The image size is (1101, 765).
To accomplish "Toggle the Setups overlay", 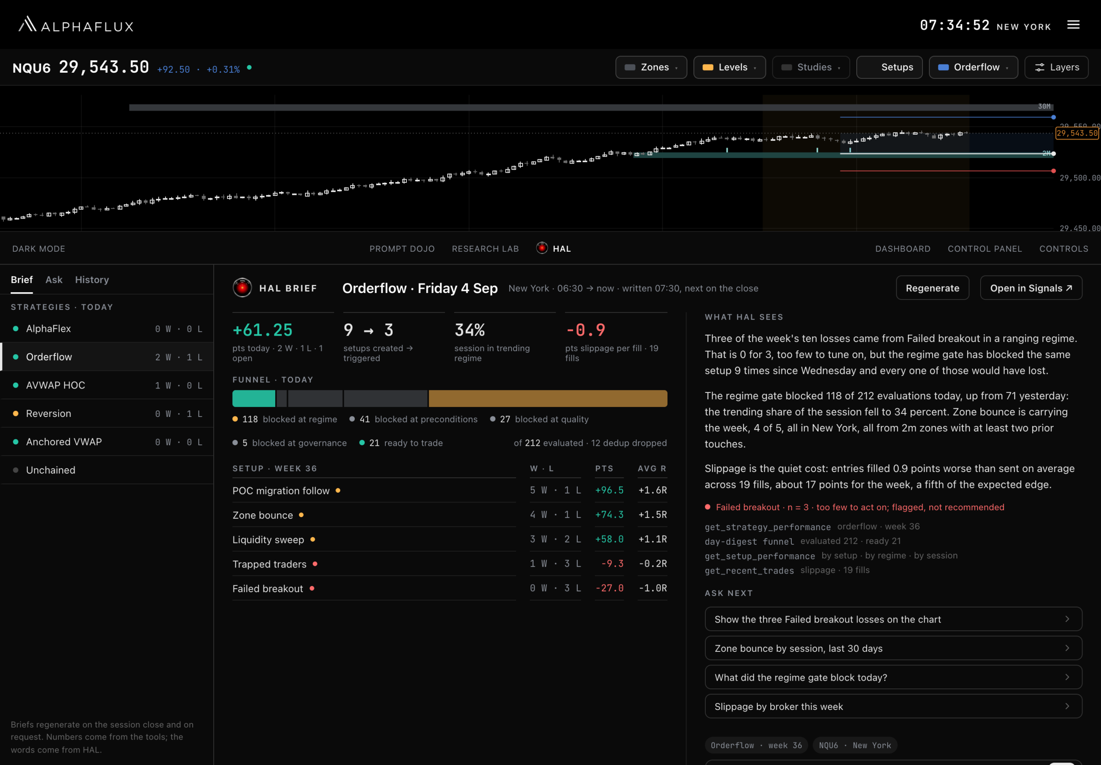I will (889, 67).
